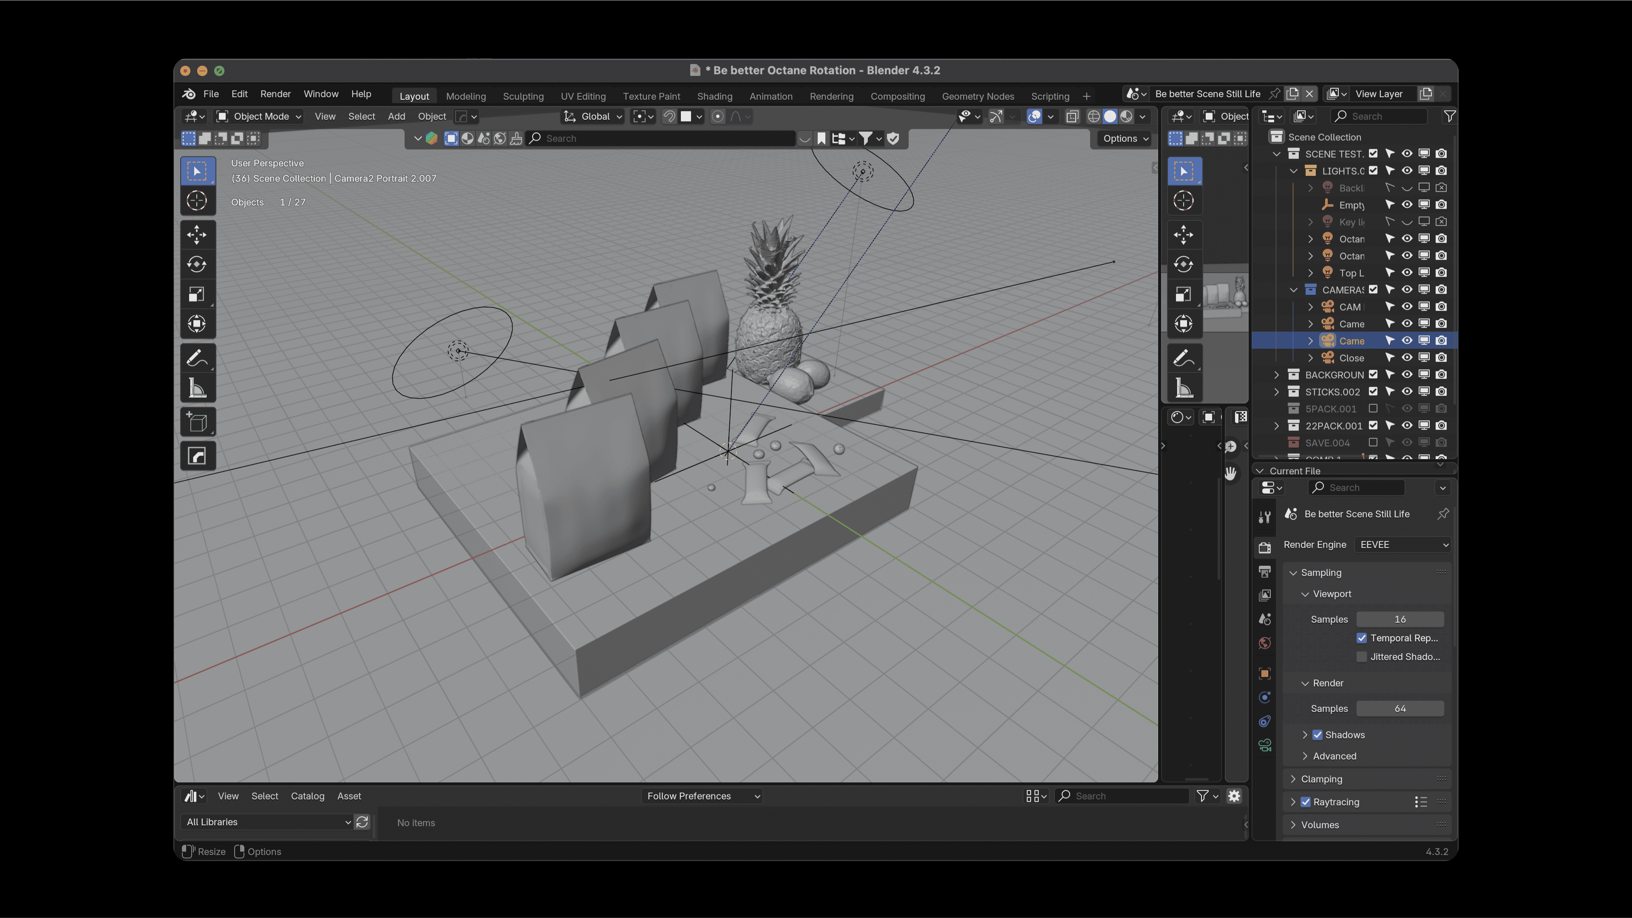
Task: Expand the BACKGROUN collection in the outliner
Action: tap(1277, 375)
